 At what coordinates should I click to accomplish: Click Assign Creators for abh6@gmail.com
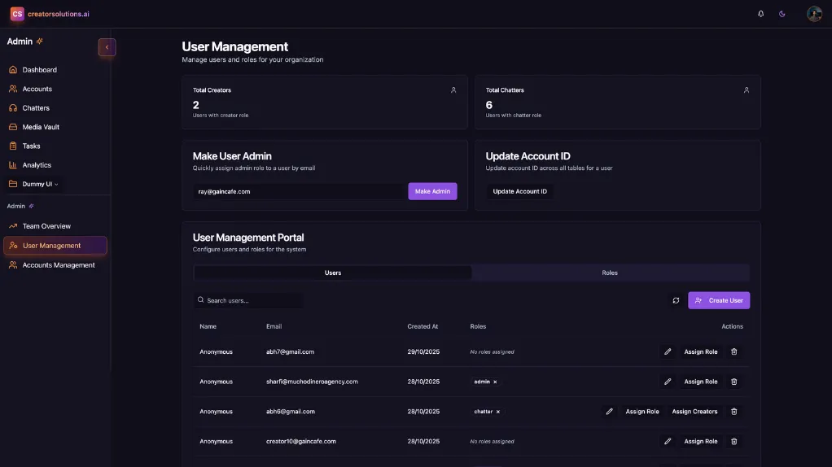coord(694,412)
